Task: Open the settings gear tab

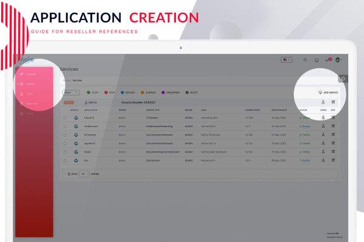Action: pyautogui.click(x=343, y=79)
